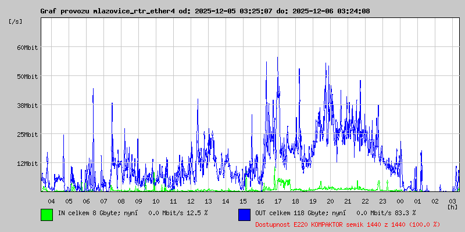This screenshot has height=232, width=465.
Task: Click the '[/s]' unit label
Action: 16,21
